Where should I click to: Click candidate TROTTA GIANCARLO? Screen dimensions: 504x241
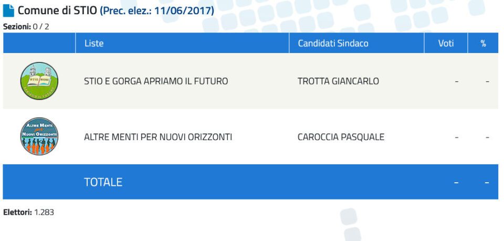tap(338, 81)
